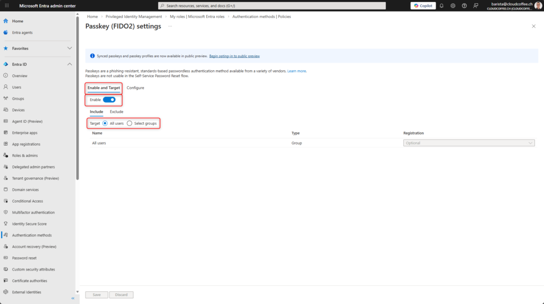Open the account avatar picture
This screenshot has height=304, width=544.
coord(538,5)
